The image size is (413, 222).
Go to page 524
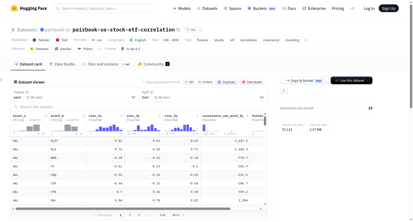(162, 215)
